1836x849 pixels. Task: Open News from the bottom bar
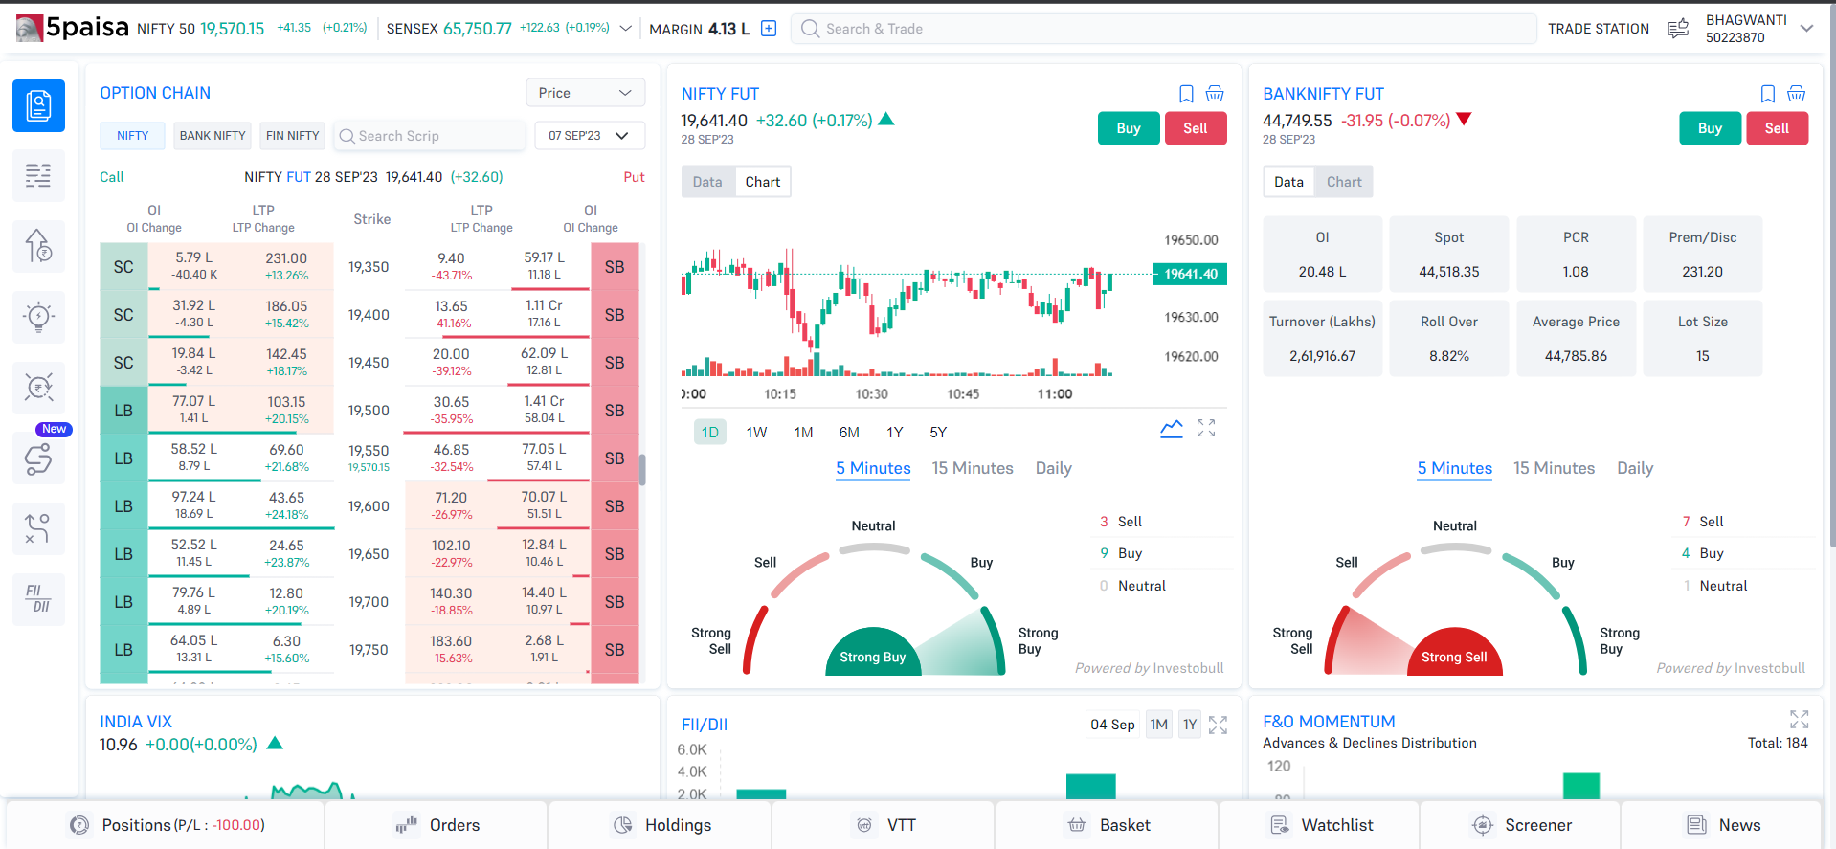click(1721, 825)
